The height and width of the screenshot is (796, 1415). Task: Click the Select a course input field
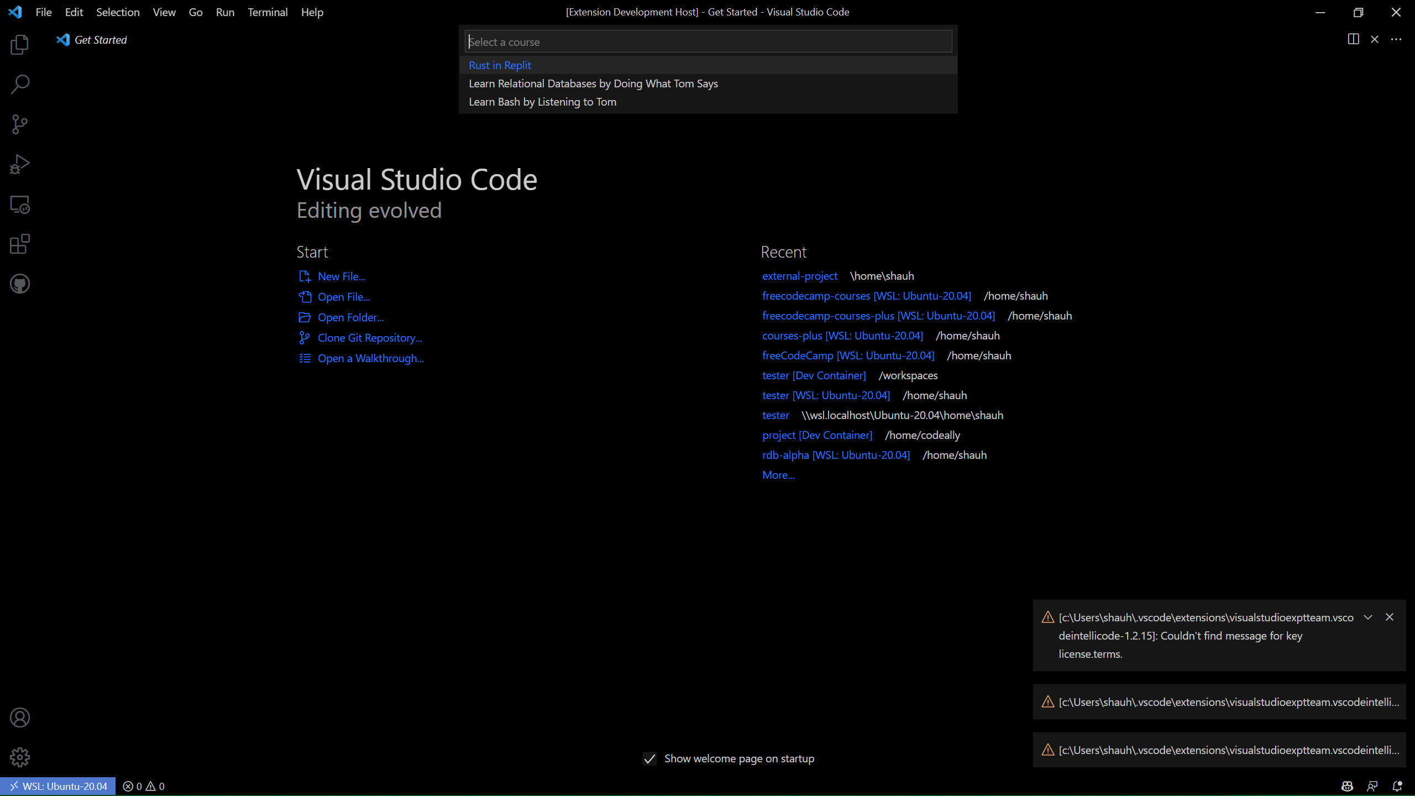(707, 42)
